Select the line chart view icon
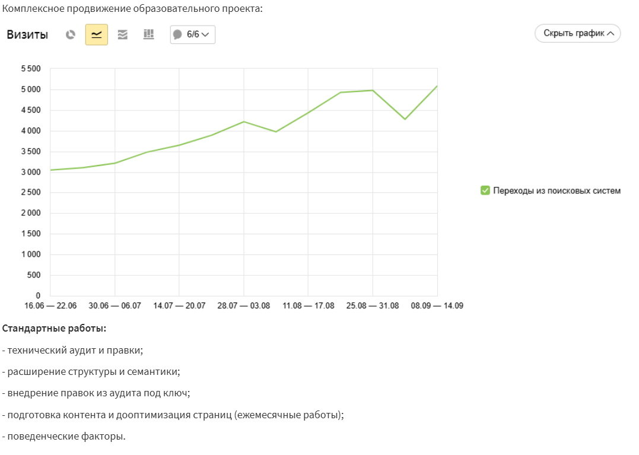The image size is (639, 455). point(97,34)
